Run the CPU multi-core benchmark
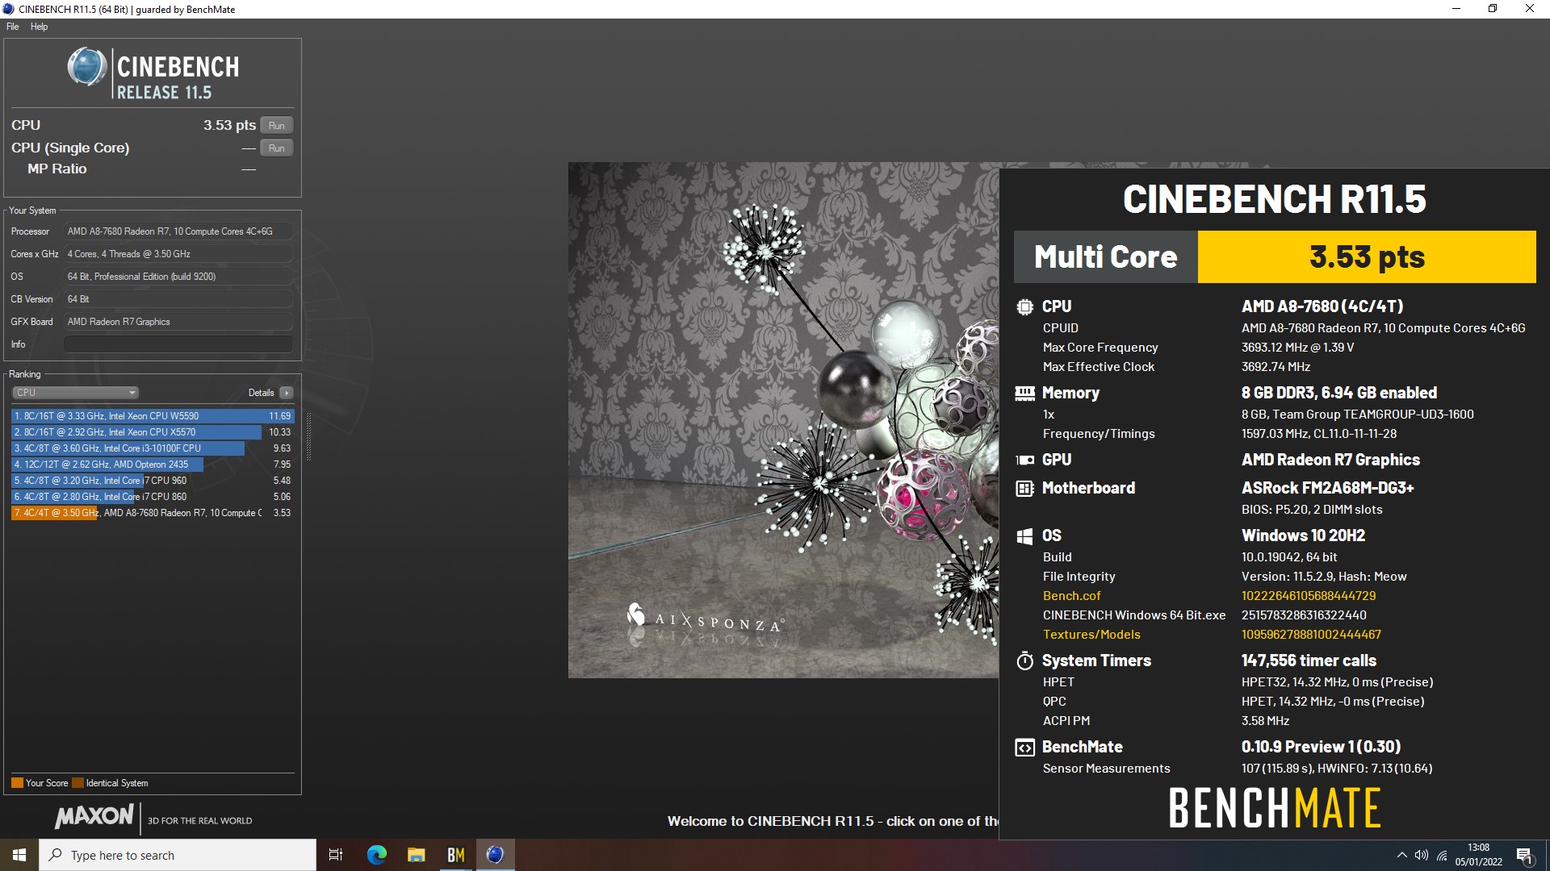Screen dimensions: 1550x871 [x=276, y=125]
